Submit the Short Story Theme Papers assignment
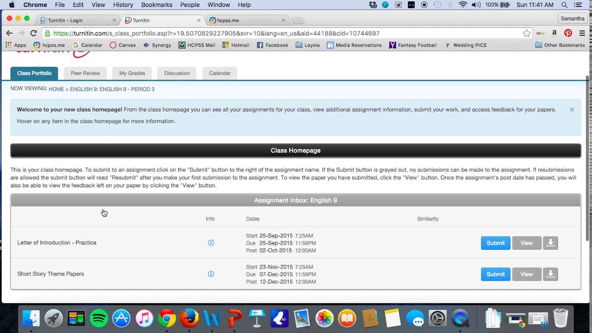 point(495,274)
